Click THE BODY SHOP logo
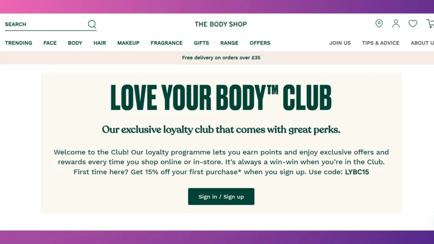The height and width of the screenshot is (244, 434). click(220, 24)
